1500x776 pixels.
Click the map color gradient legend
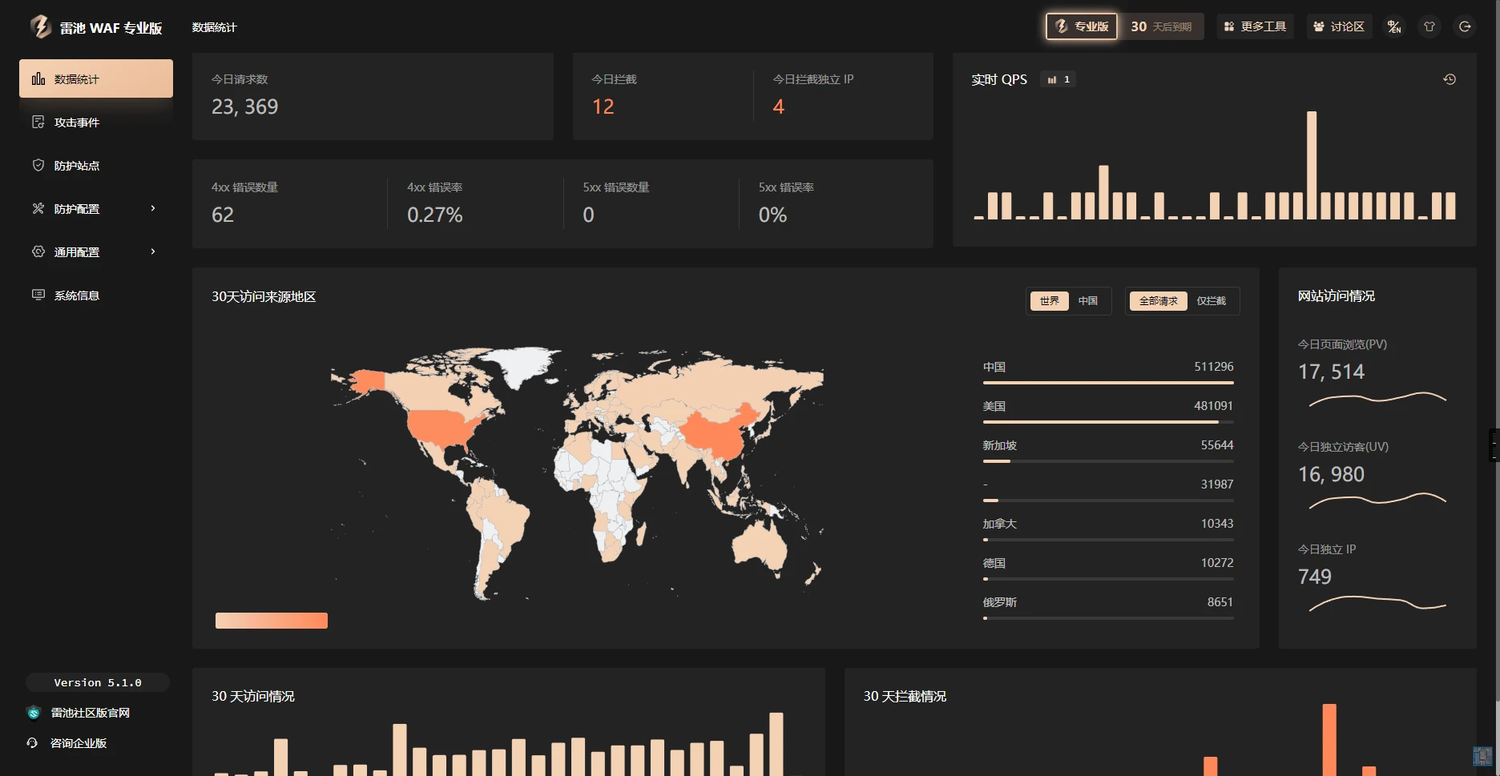[272, 621]
